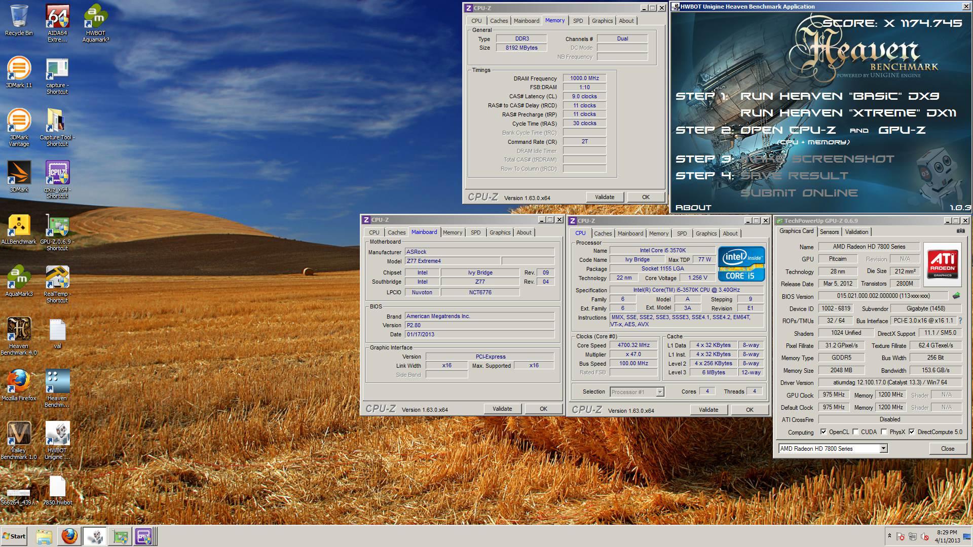973x547 pixels.
Task: Click Close button in GPU-Z
Action: 948,449
